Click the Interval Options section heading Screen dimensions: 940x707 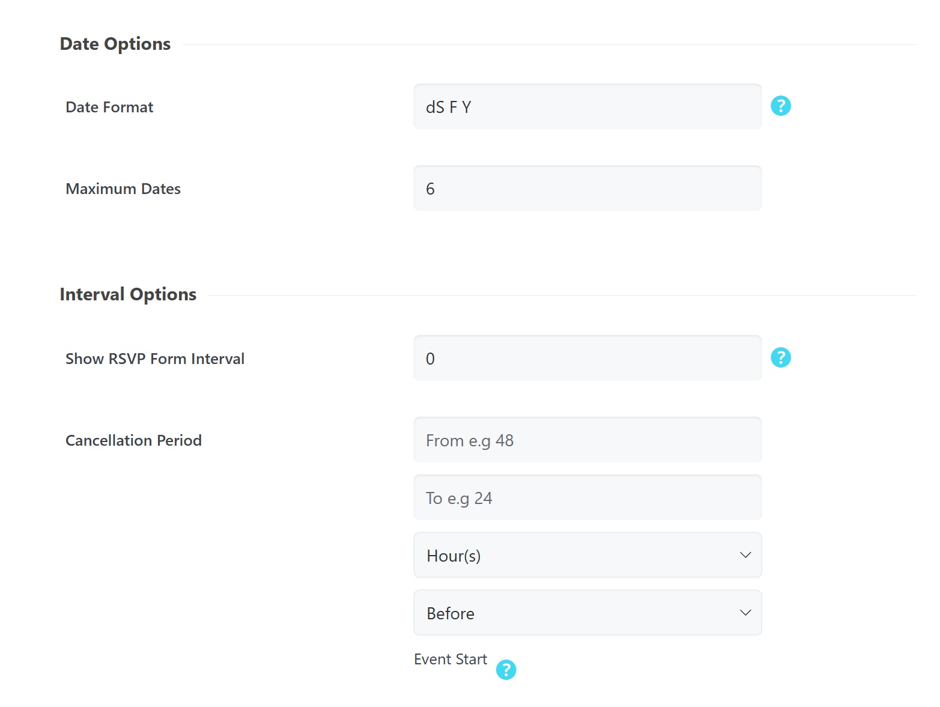pos(128,294)
